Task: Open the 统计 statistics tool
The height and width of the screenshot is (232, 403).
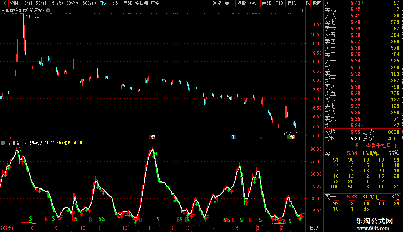Action: tap(254, 3)
